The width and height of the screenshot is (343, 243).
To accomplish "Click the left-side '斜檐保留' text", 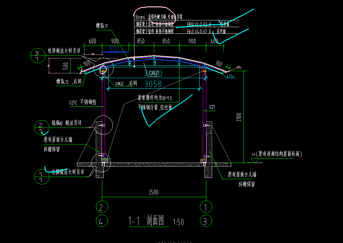I will coord(52,149).
